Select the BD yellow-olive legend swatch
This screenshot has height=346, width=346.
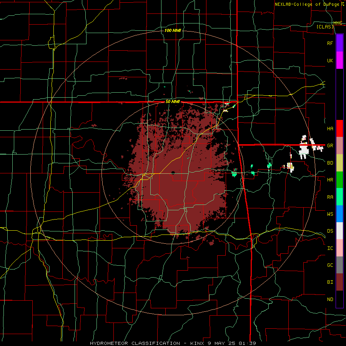[x=339, y=163]
